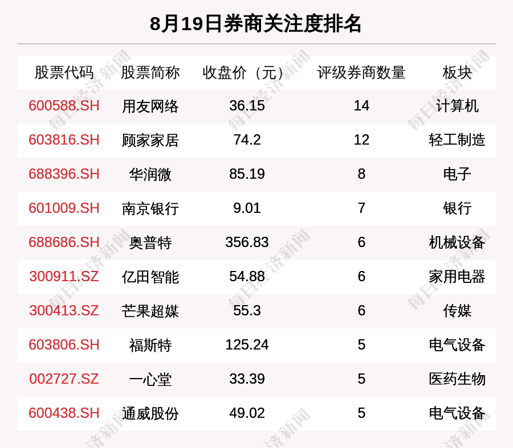The width and height of the screenshot is (513, 448).
Task: Open stock code 601009.SH
Action: click(x=64, y=208)
